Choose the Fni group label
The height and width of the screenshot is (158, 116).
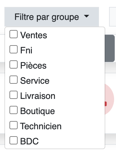(x=26, y=50)
